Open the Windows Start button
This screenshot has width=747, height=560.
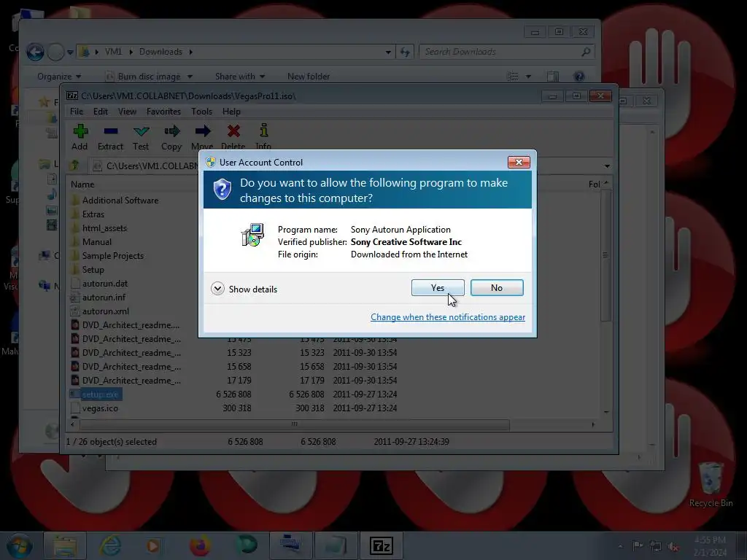tap(19, 545)
